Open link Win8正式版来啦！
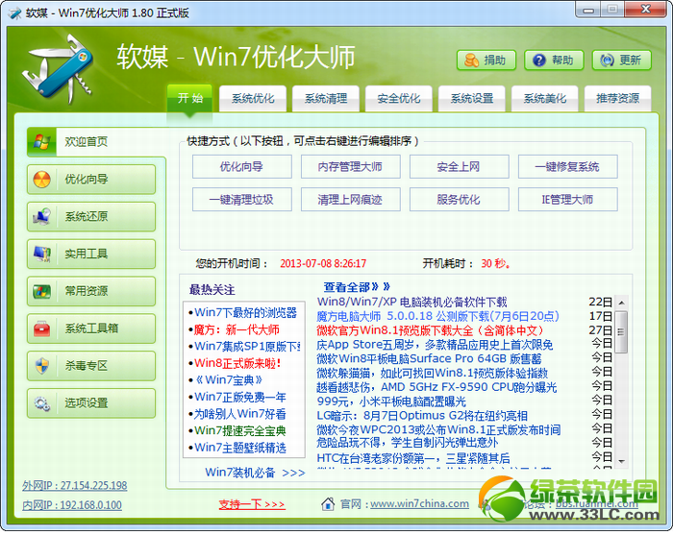This screenshot has height=535, width=673. point(237,363)
